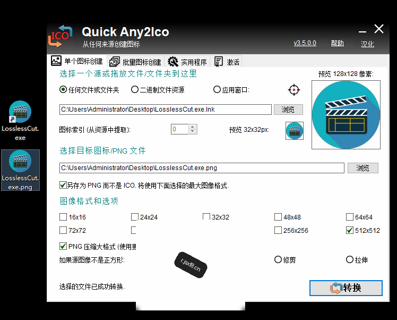Image resolution: width=397 pixels, height=320 pixels.
Task: Open the 单个图标创建 tab
Action: (x=77, y=61)
